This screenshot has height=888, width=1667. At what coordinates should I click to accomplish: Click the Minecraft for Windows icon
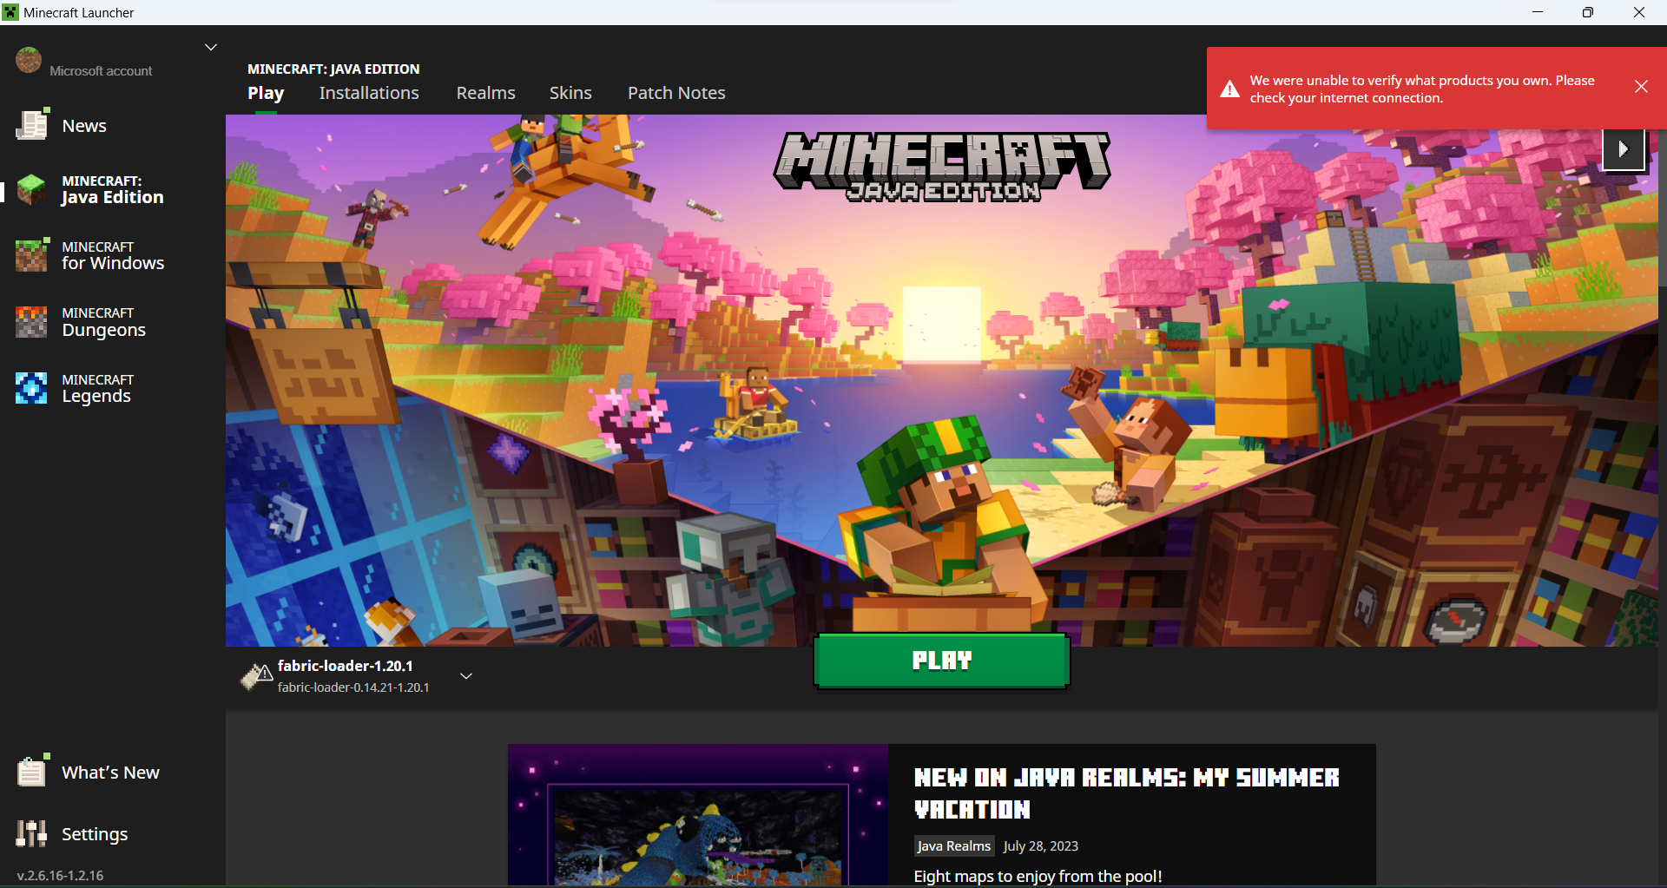32,255
